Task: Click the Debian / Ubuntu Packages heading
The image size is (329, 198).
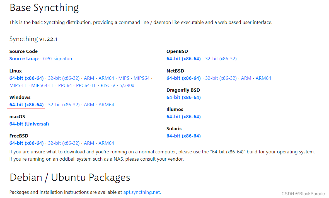Action: 70,178
